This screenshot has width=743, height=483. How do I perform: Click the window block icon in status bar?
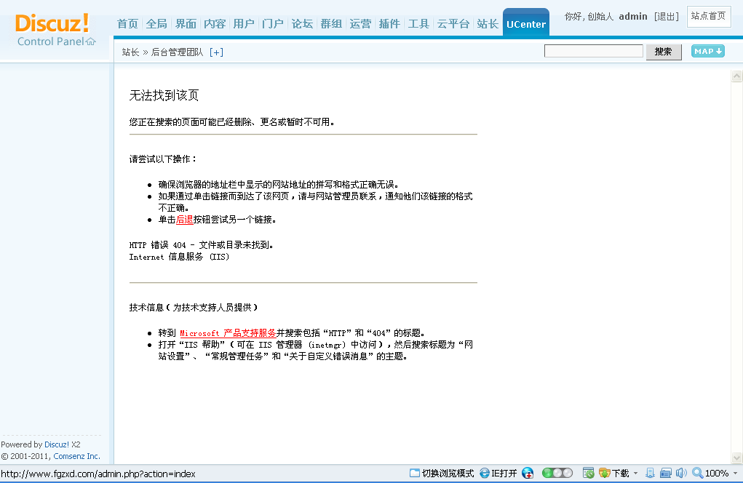(x=589, y=473)
